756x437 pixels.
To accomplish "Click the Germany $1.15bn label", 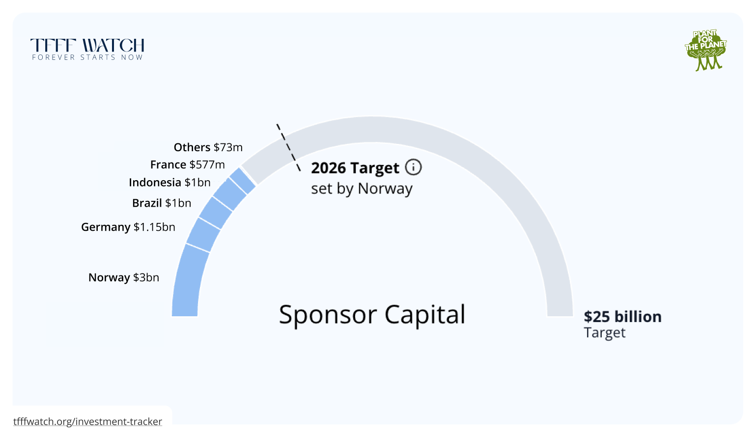I will (x=128, y=227).
